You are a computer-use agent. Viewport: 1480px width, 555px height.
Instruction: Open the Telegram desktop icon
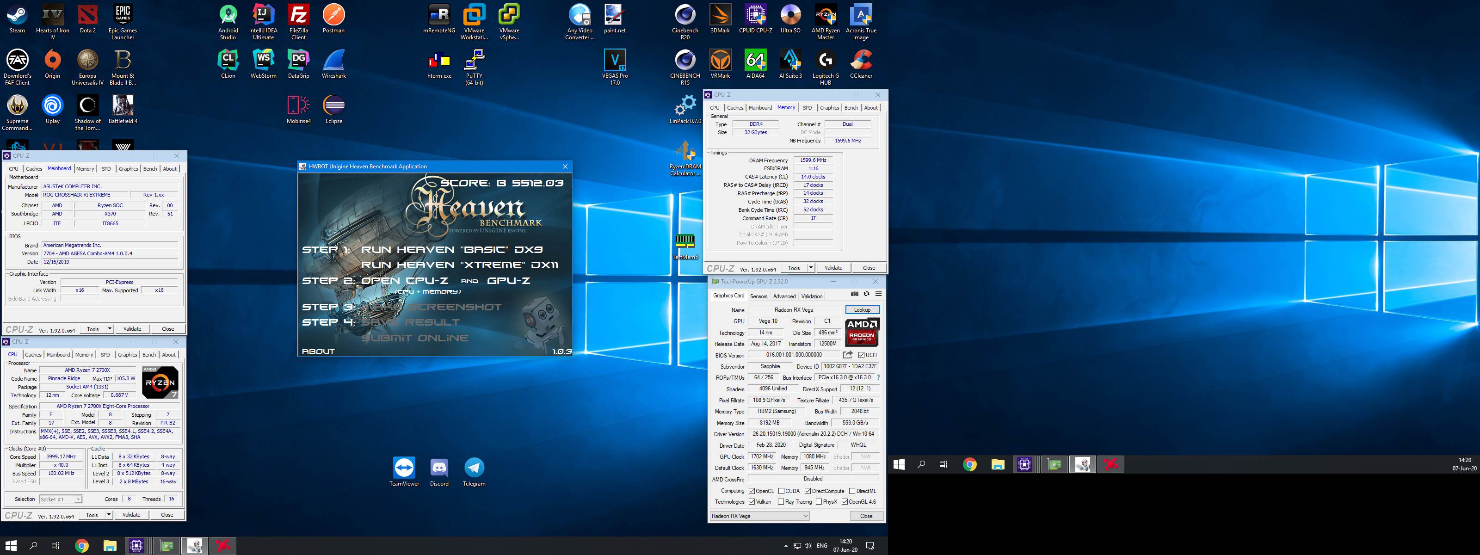point(475,472)
